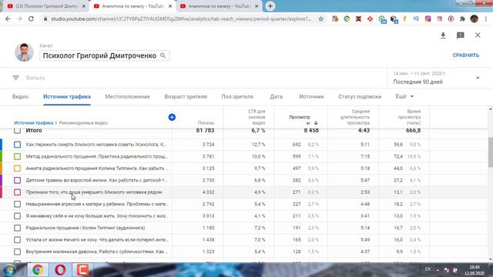Click the channel avatar picture
493x277 pixels.
coord(24,52)
